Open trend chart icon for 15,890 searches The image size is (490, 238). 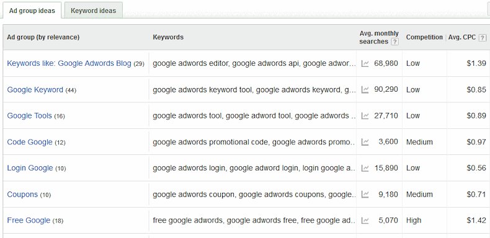365,169
